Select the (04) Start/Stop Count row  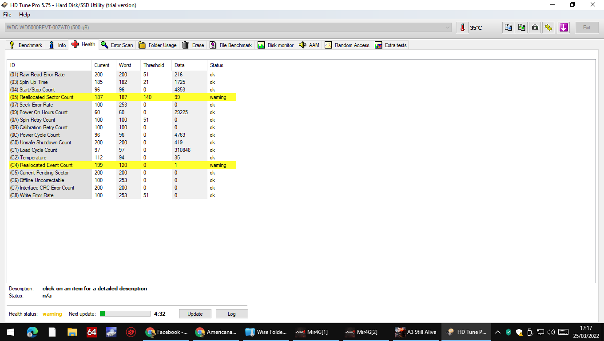(x=123, y=90)
